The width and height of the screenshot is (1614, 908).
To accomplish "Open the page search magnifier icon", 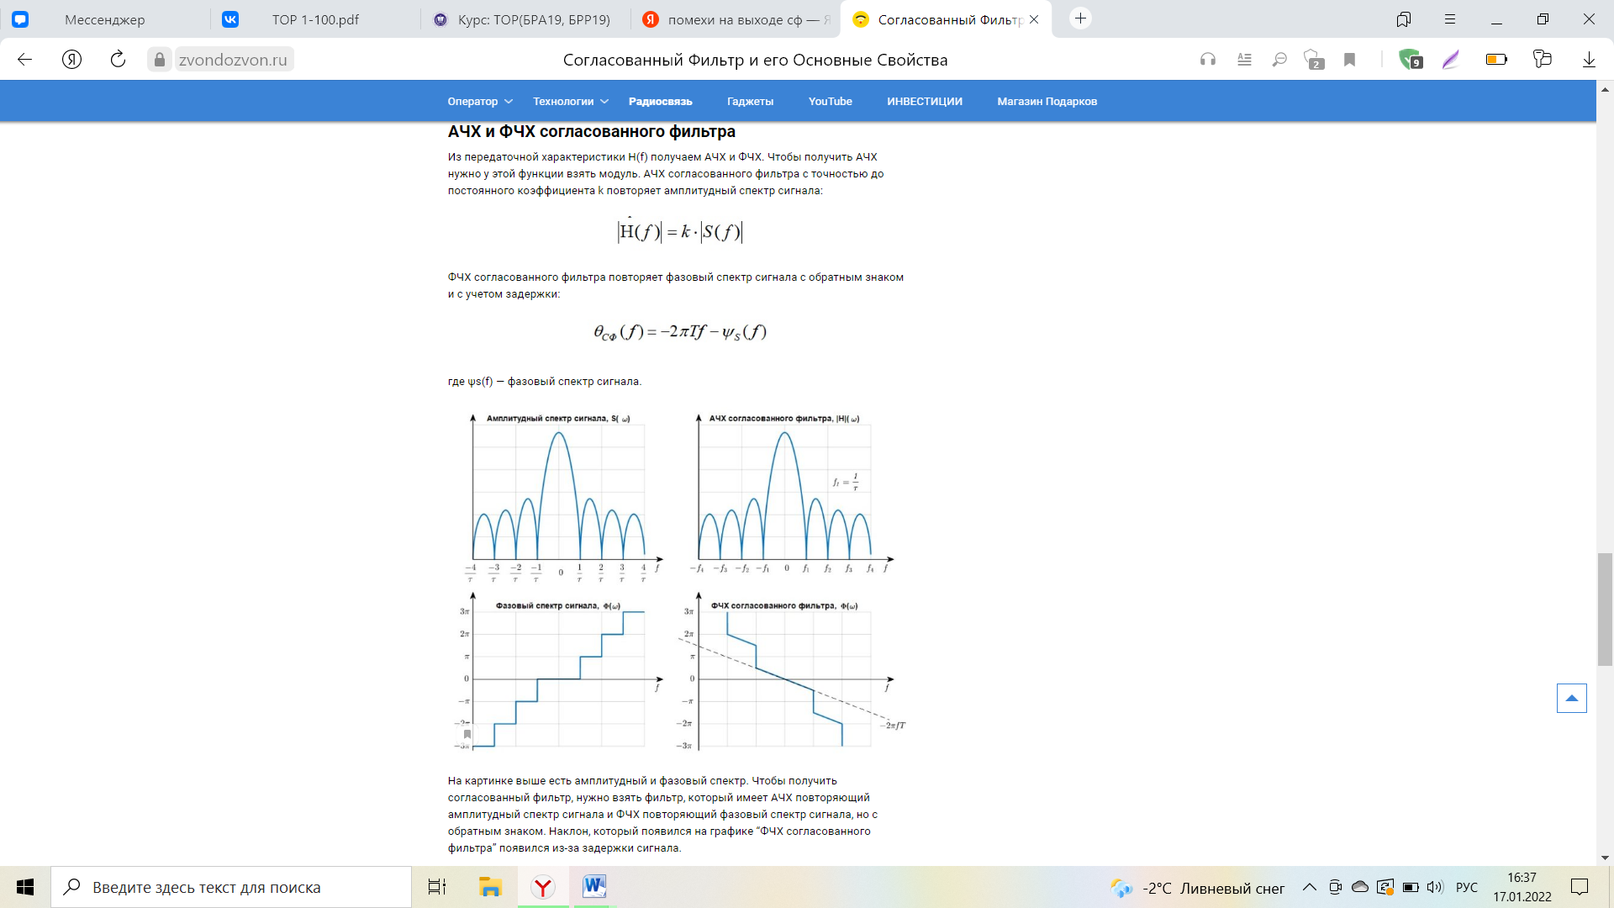I will (x=1279, y=60).
